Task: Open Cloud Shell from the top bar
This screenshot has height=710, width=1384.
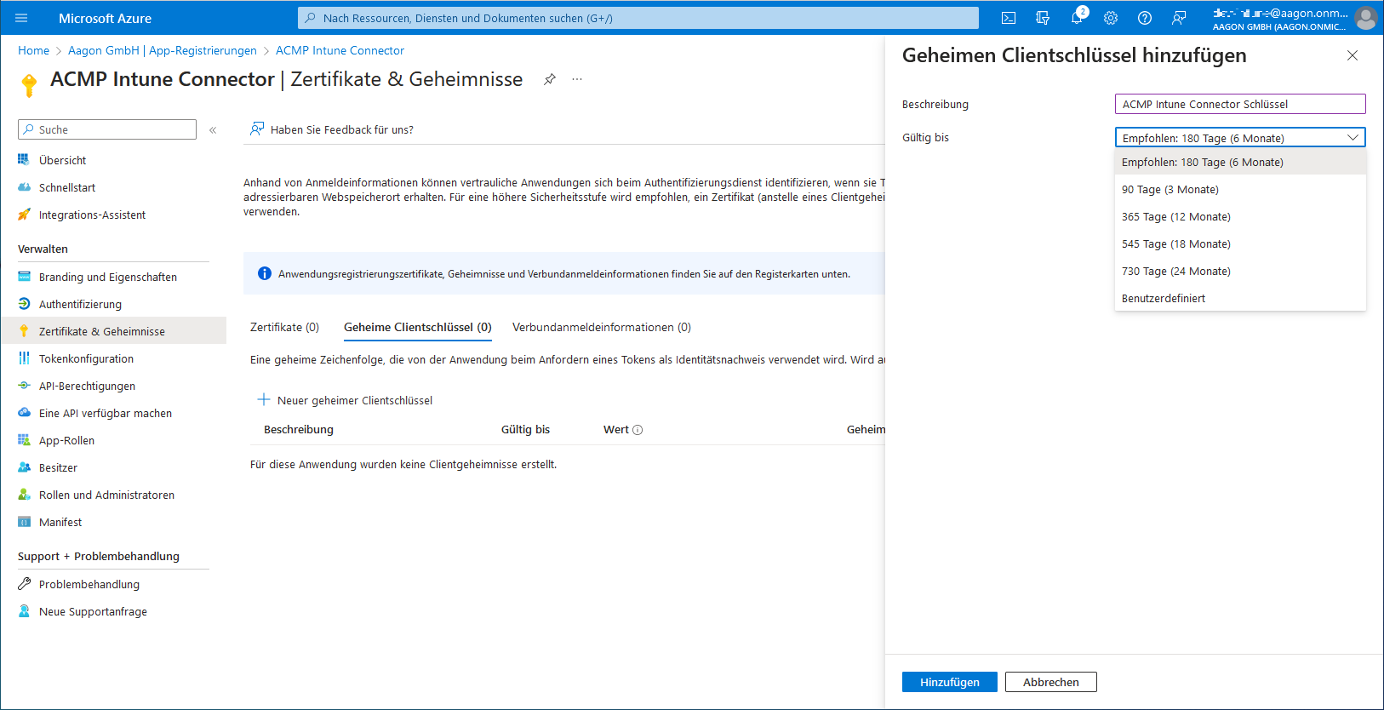Action: coord(1009,18)
